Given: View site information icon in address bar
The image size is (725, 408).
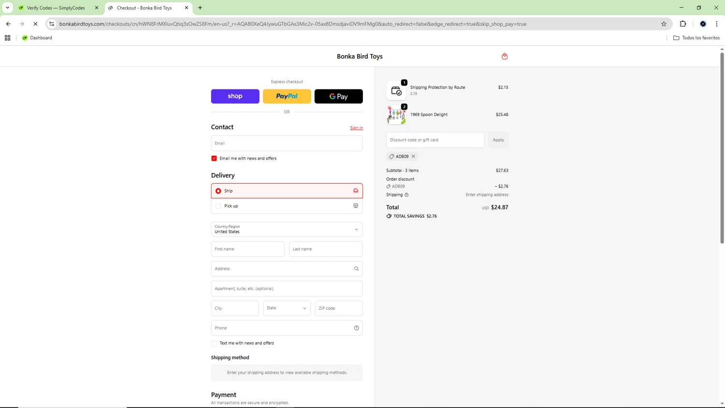Looking at the screenshot, I should click(x=52, y=24).
